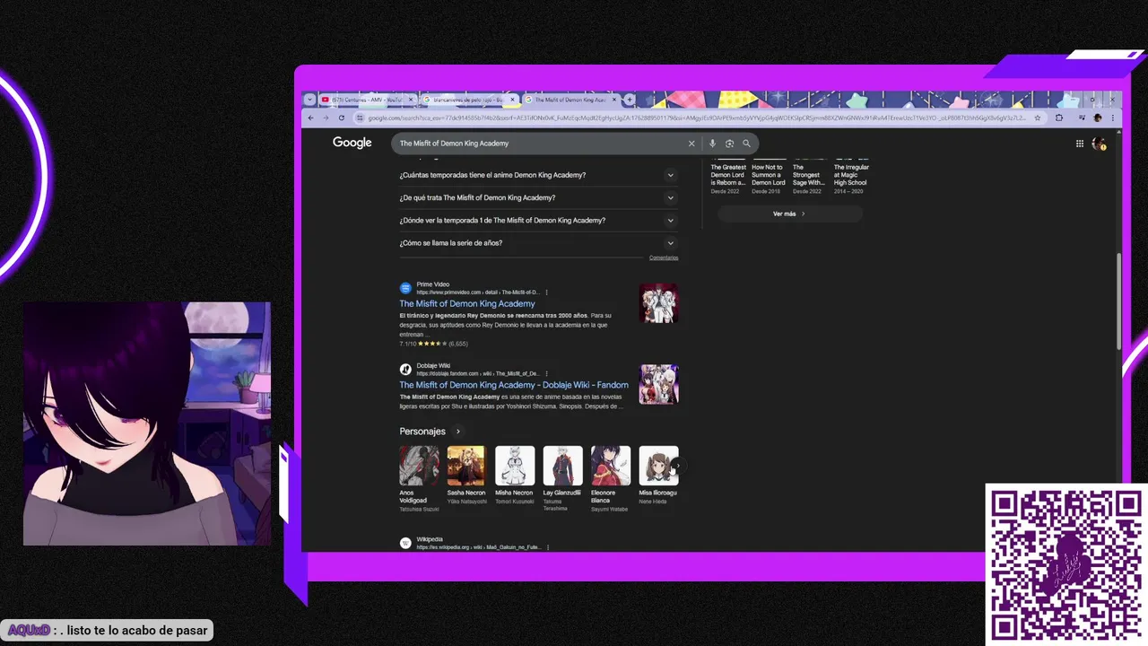Click the Comentarios feedback link
Image resolution: width=1148 pixels, height=646 pixels.
[x=664, y=258]
